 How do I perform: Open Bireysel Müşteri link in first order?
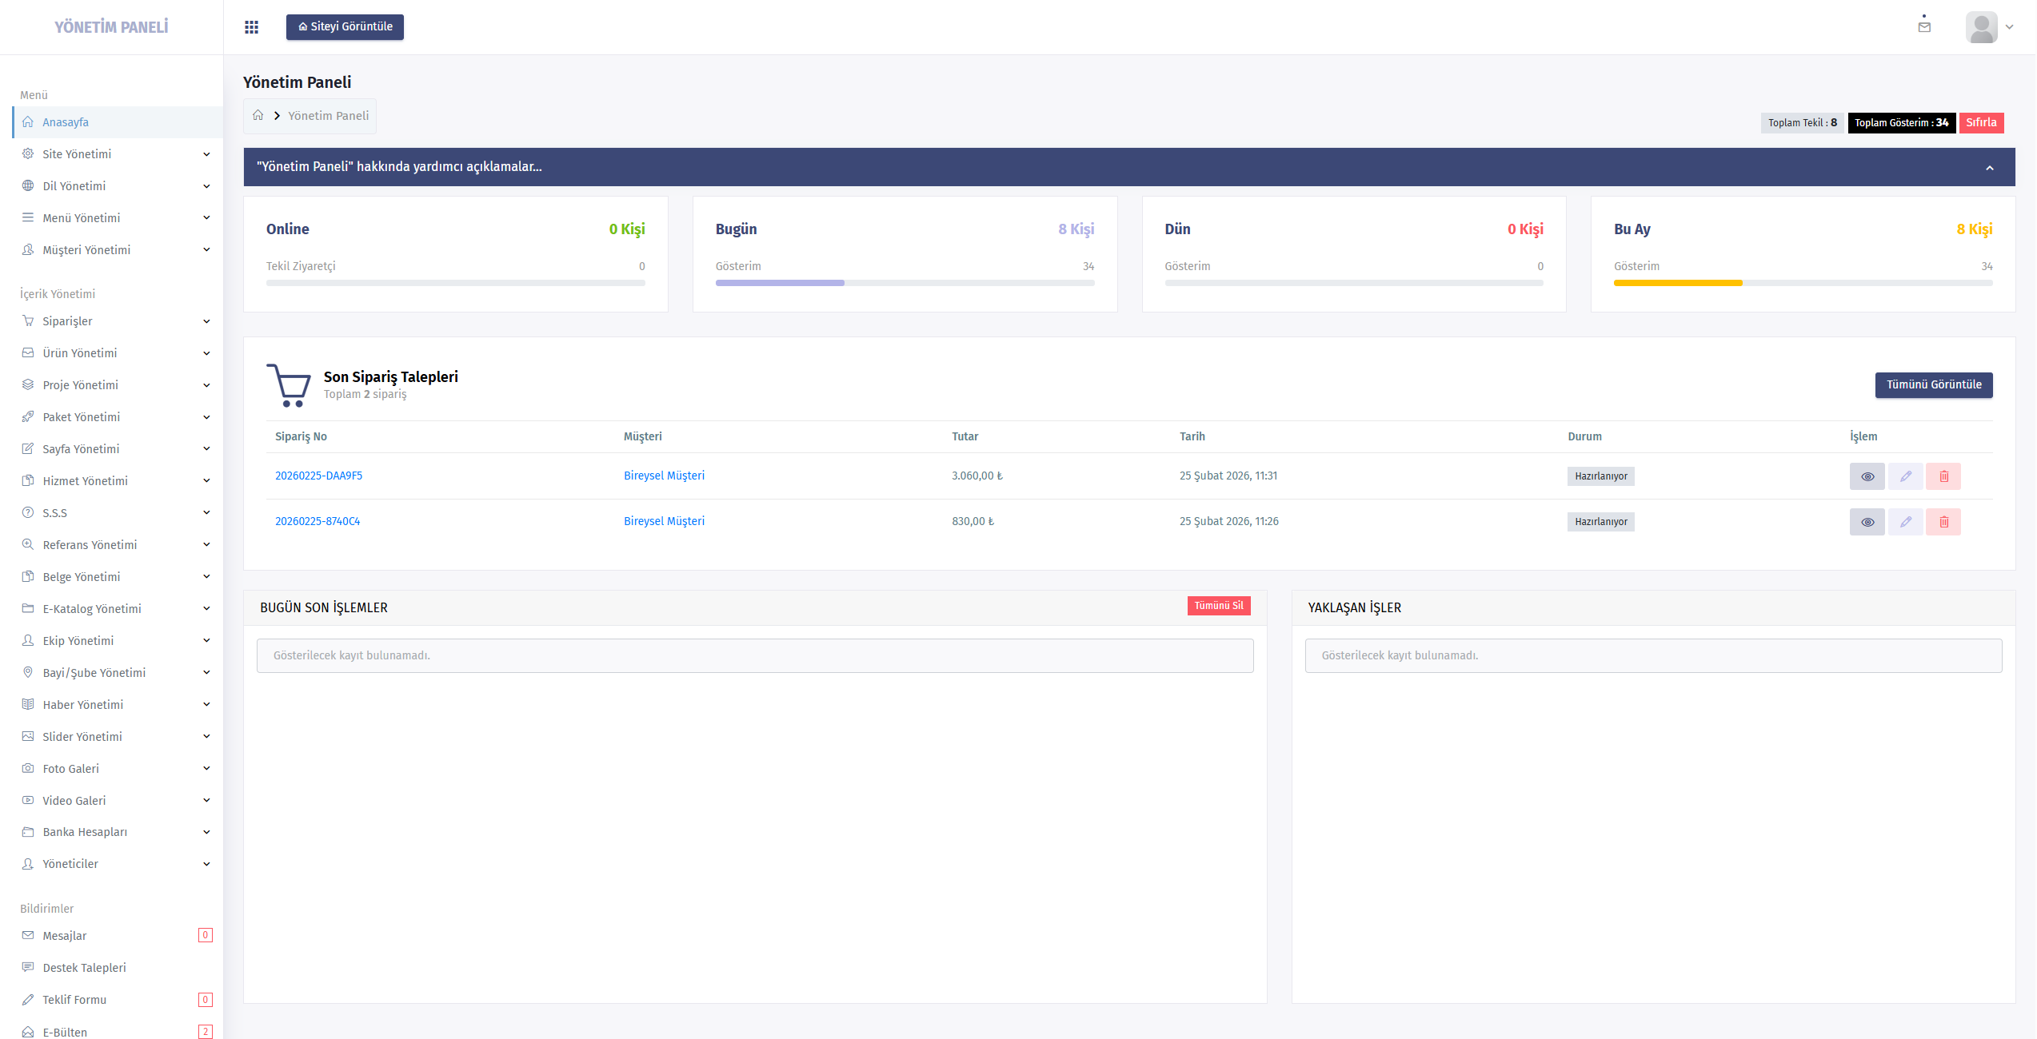[x=664, y=476]
